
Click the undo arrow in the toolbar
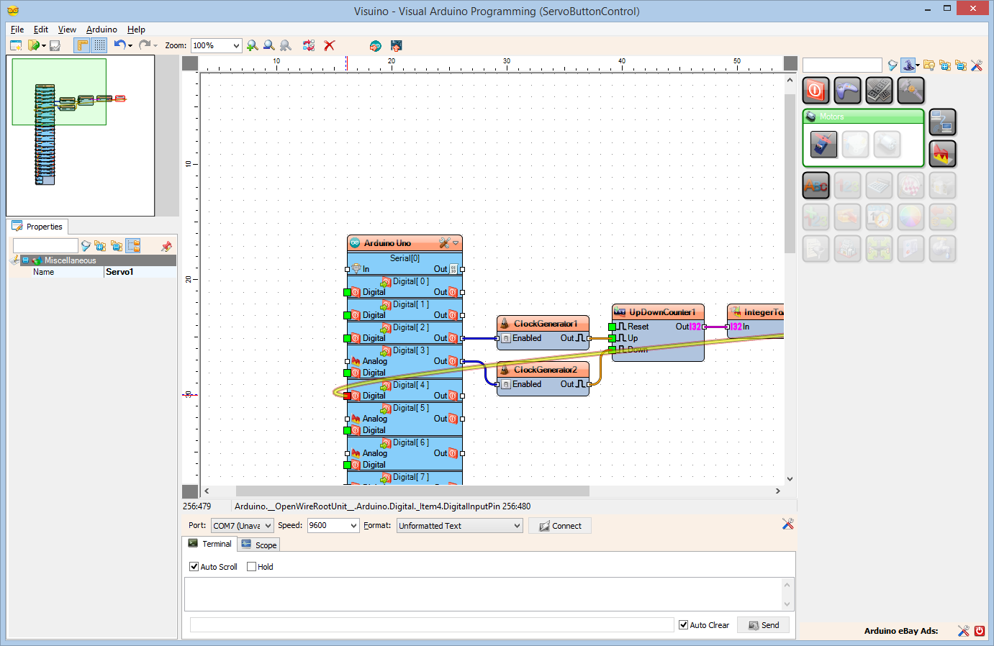(x=119, y=45)
